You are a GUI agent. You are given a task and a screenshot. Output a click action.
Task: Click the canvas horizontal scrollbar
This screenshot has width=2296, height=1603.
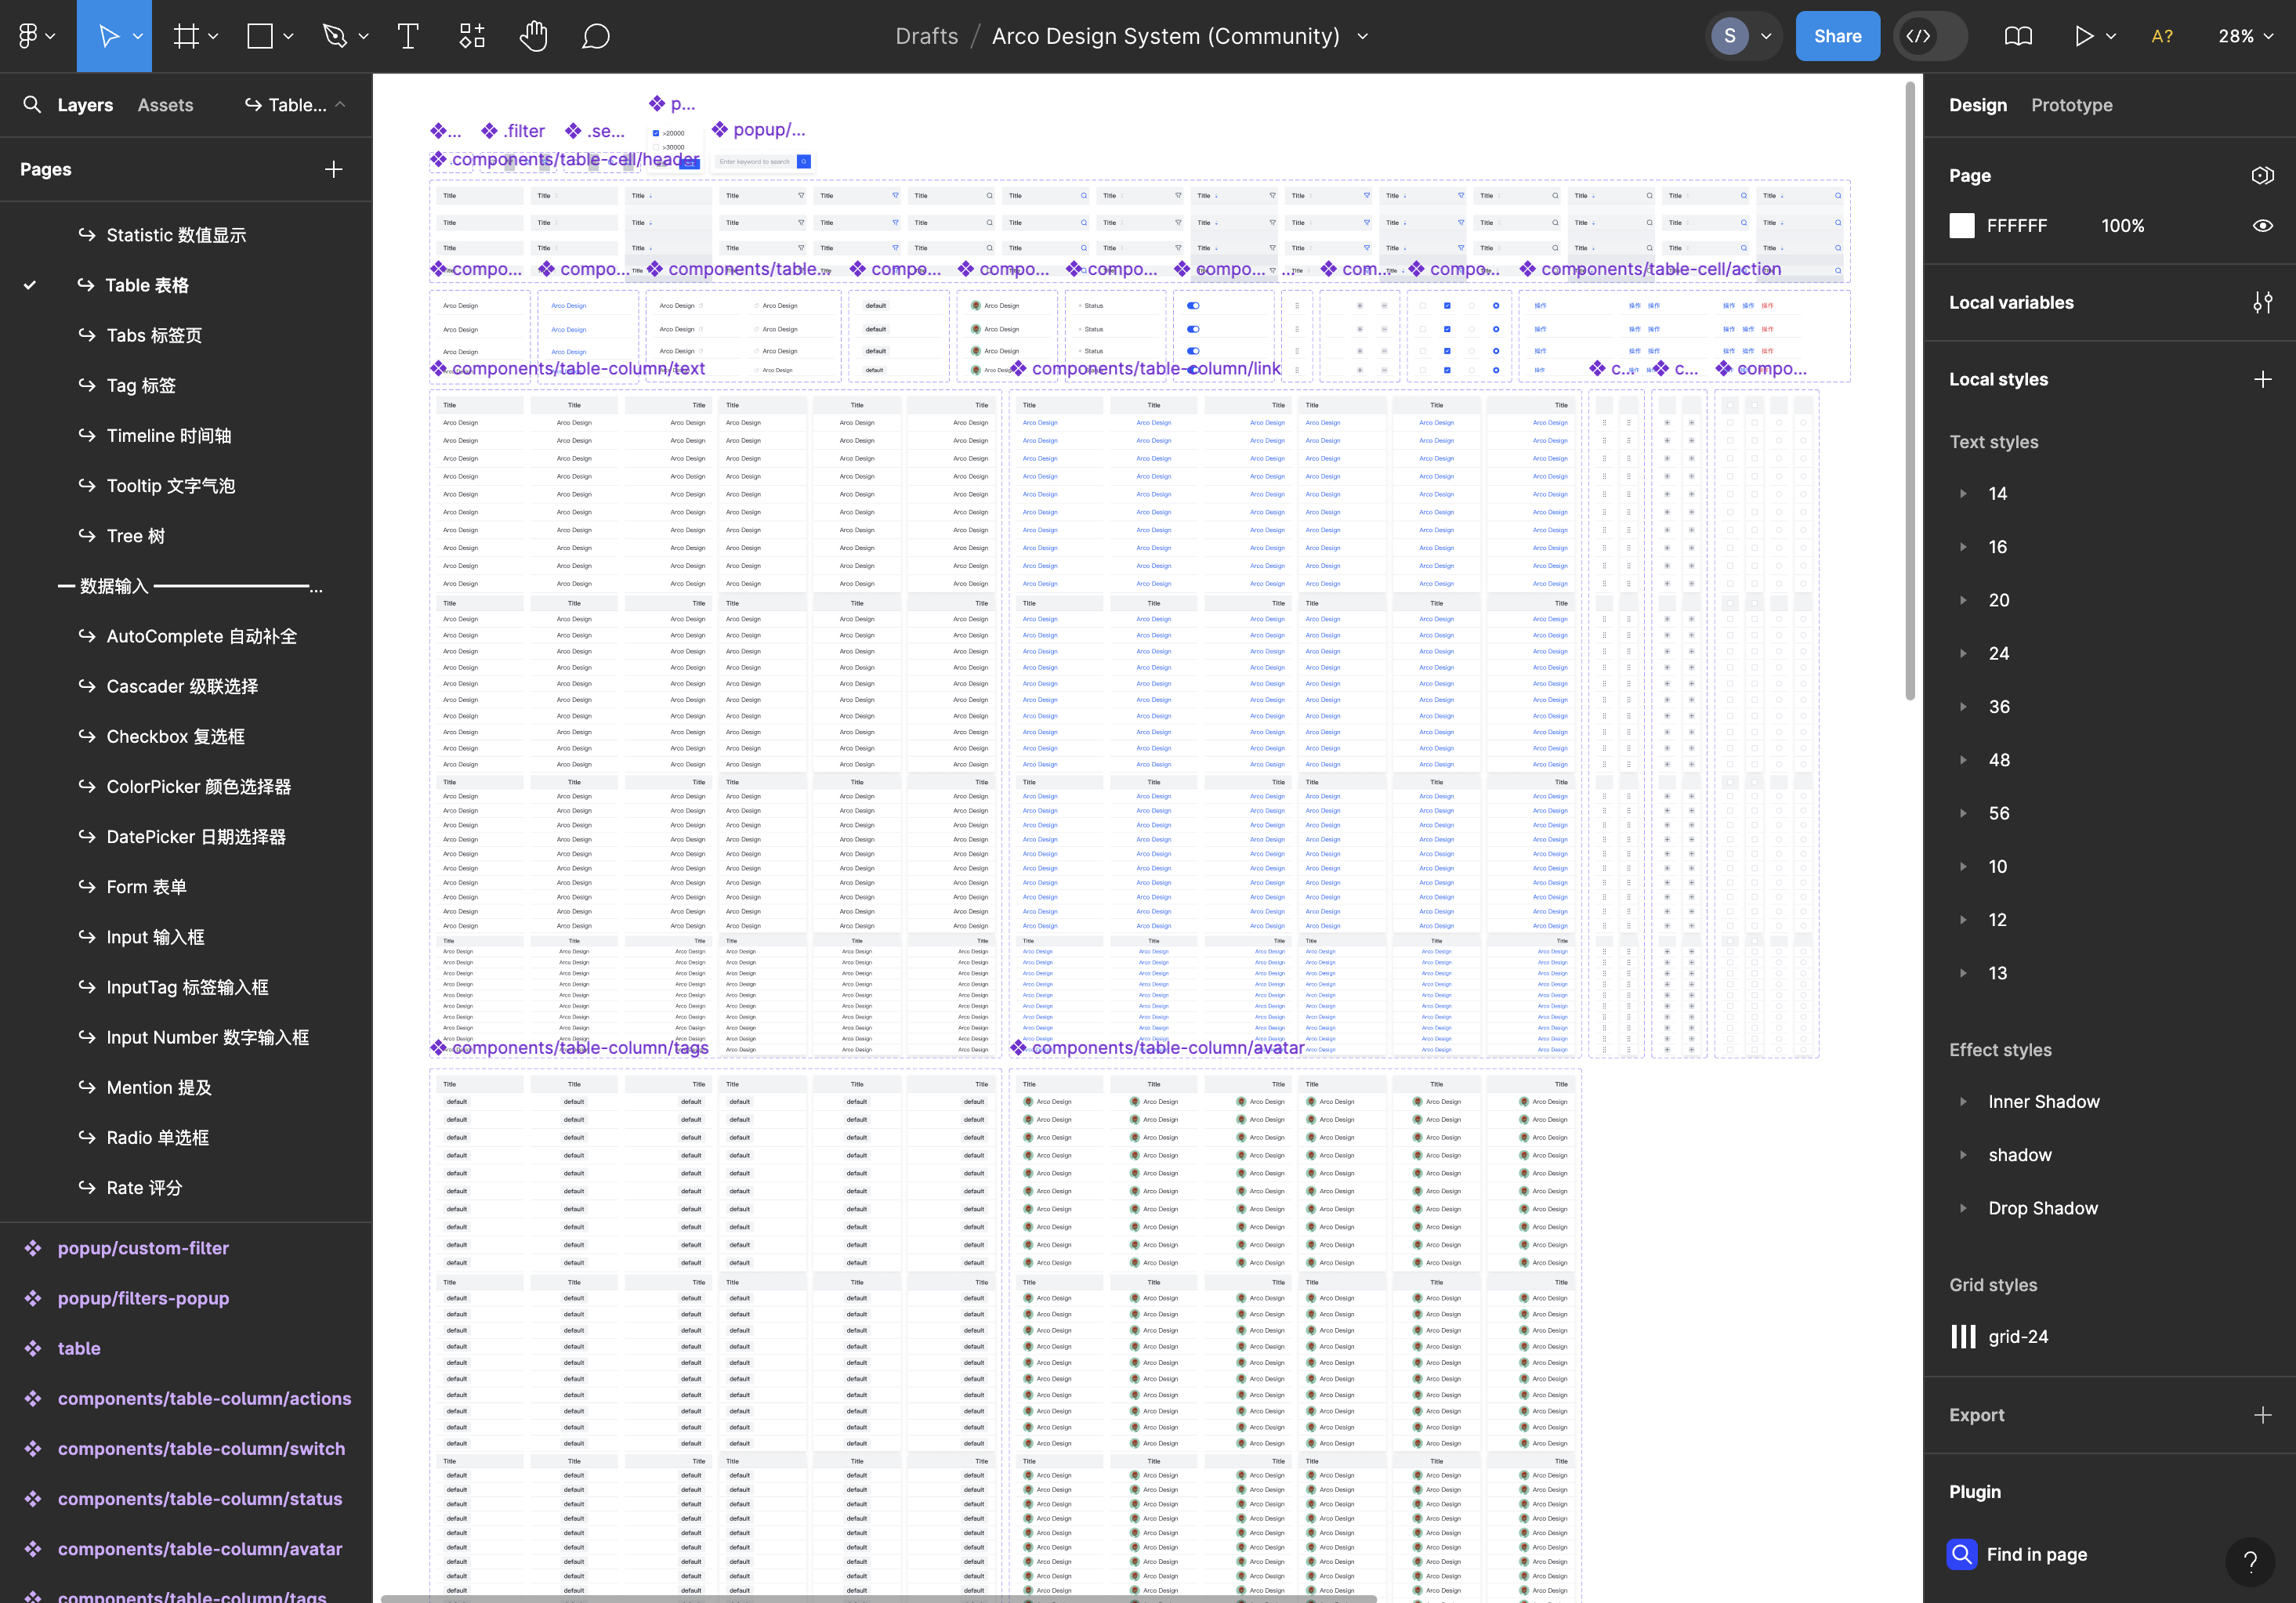point(878,1598)
